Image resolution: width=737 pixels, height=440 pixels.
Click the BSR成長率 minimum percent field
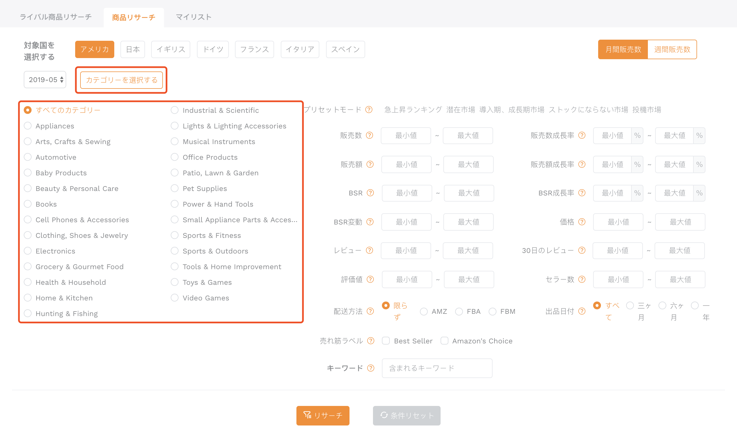pyautogui.click(x=612, y=193)
